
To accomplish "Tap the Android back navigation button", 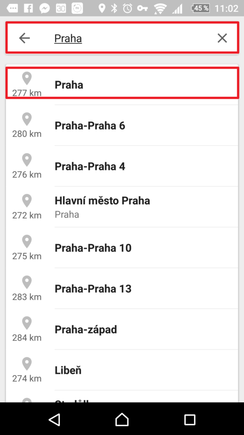I will click(x=55, y=419).
